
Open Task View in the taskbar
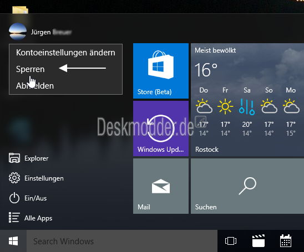[x=231, y=241]
